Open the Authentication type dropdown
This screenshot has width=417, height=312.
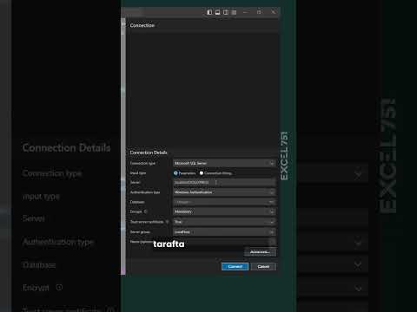[x=224, y=192]
